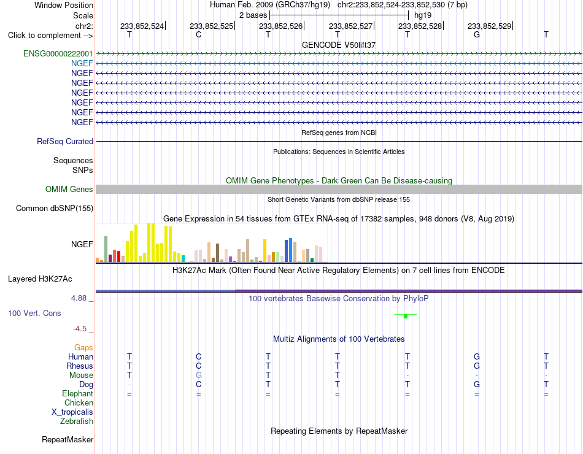Screen dimensions: 583x454
Task: Open the GTEx 'Gene Expression in 54 tissues' title
Action: point(339,218)
